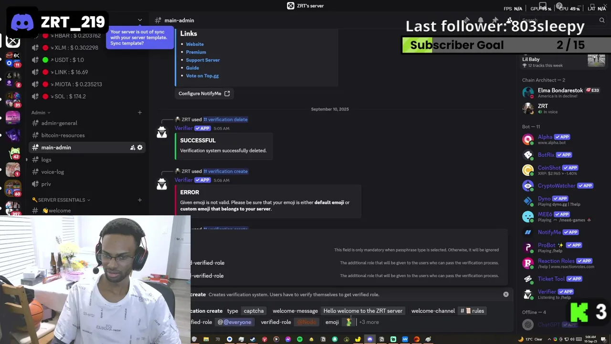Image resolution: width=611 pixels, height=344 pixels.
Task: Open settings gear for main-admin channel
Action: tap(140, 148)
